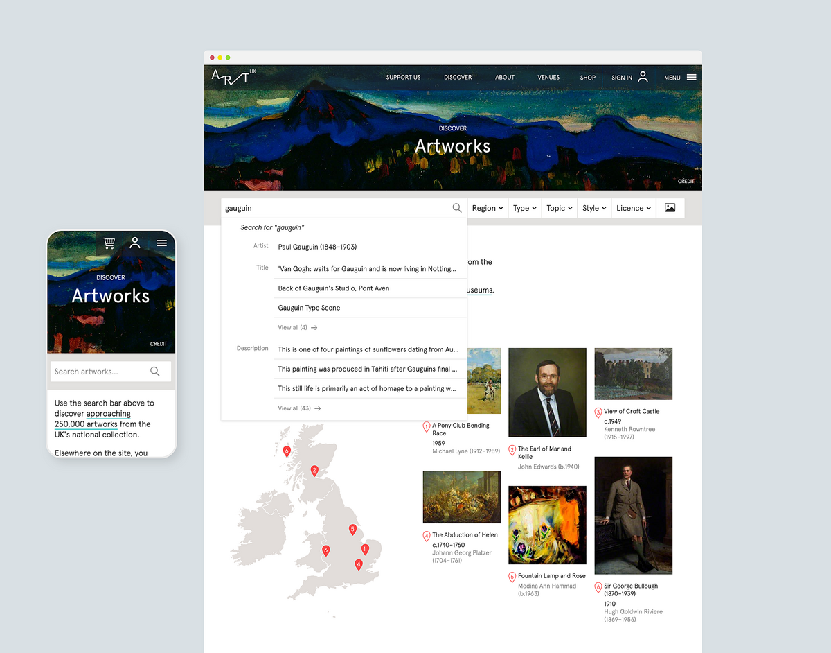Screen dimensions: 831x653
Task: Click the numbered pin beside A Pony Club Bending Race
Action: tap(427, 427)
